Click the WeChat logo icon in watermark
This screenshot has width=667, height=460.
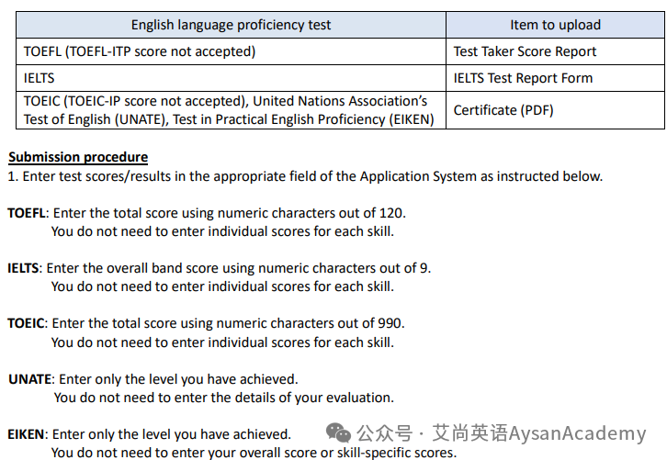[338, 432]
